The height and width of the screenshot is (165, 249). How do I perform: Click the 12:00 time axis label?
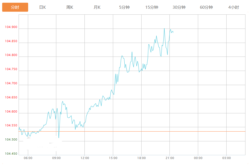(85, 158)
